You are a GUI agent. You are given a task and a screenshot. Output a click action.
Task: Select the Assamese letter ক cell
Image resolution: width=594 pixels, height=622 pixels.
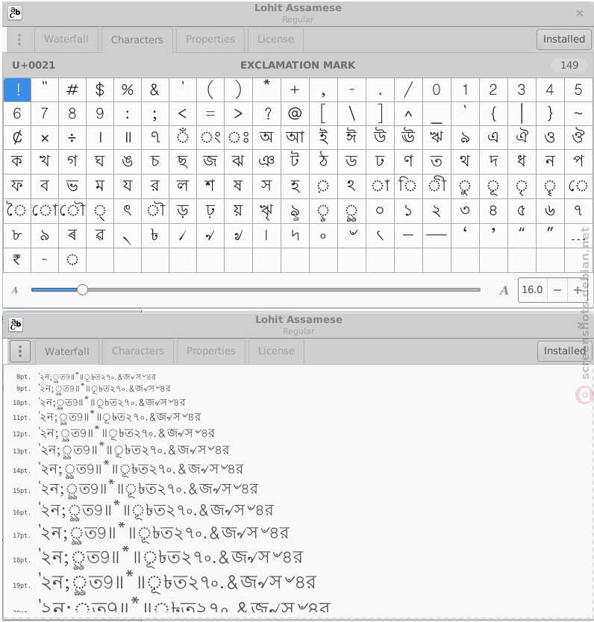(17, 162)
